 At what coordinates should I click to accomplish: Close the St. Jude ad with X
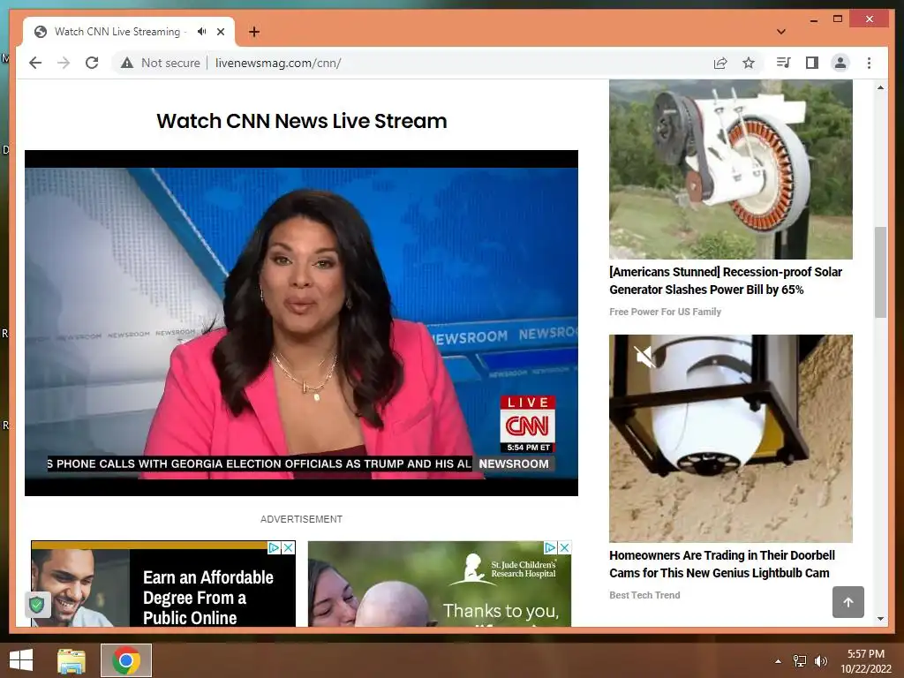(565, 547)
